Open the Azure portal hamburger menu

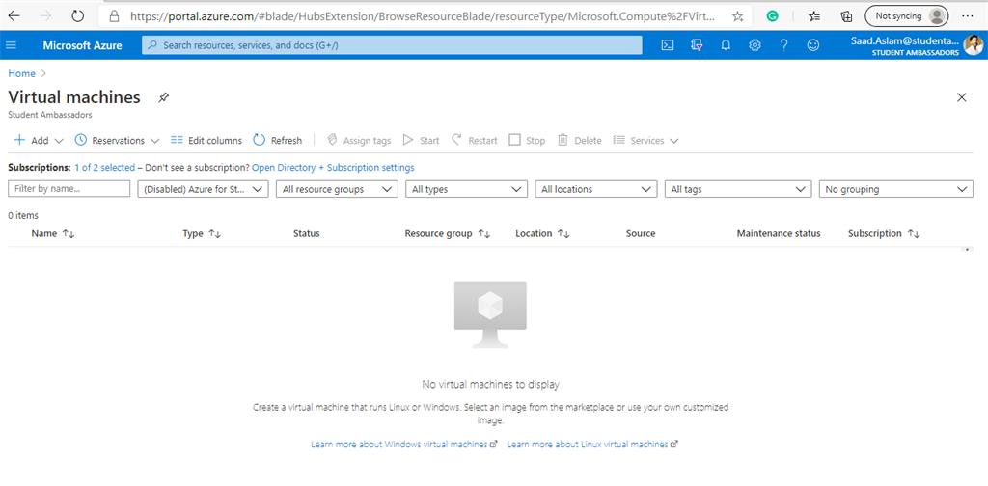(x=12, y=45)
